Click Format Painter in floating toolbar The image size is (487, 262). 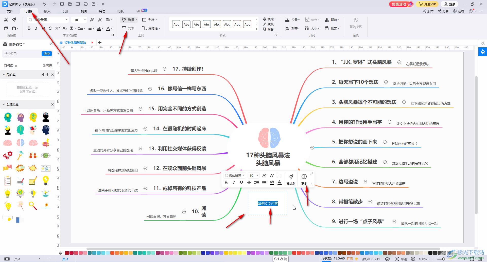[291, 179]
